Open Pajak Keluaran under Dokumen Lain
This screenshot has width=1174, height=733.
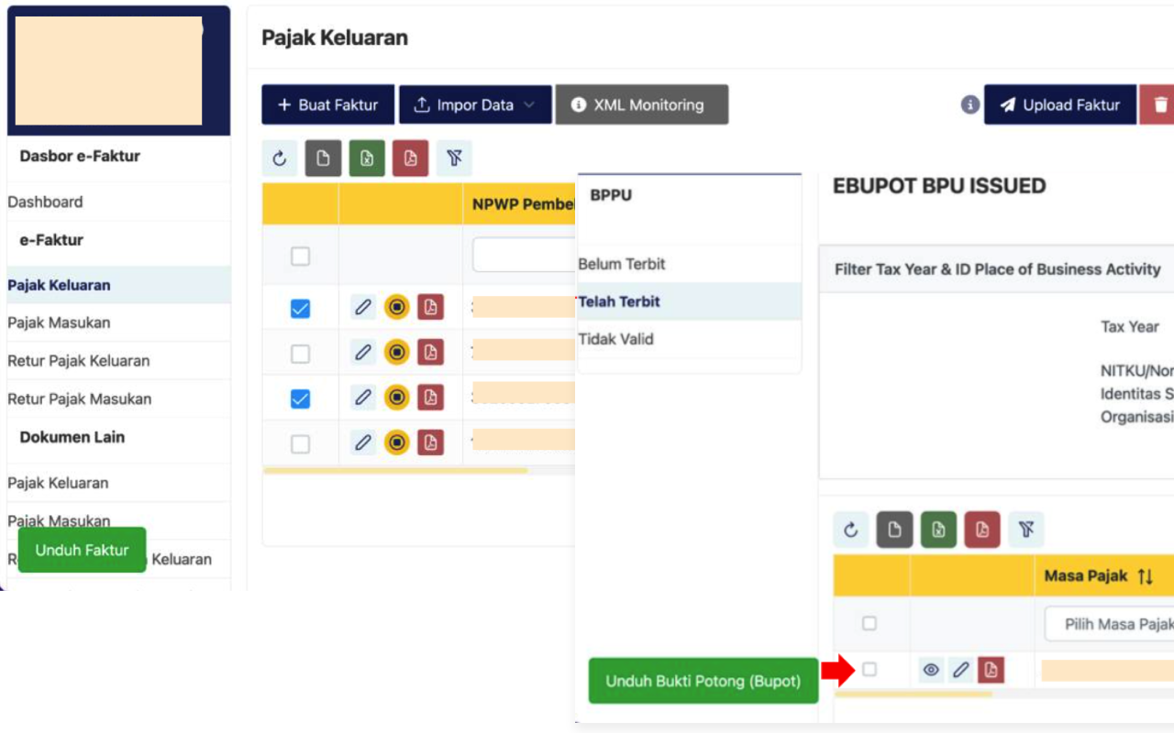[58, 483]
